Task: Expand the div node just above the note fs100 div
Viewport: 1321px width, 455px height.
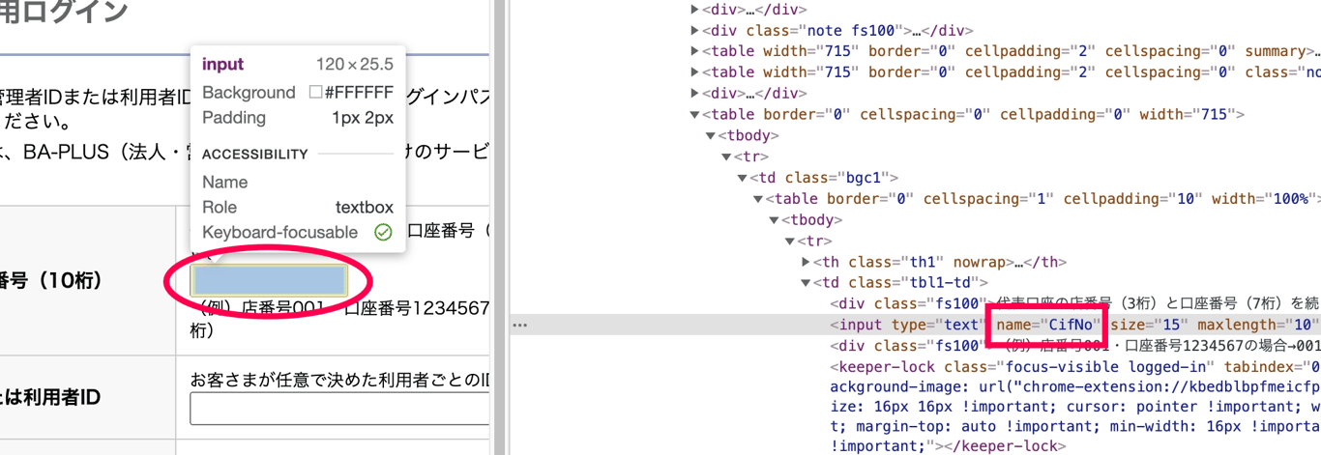Action: coord(695,10)
